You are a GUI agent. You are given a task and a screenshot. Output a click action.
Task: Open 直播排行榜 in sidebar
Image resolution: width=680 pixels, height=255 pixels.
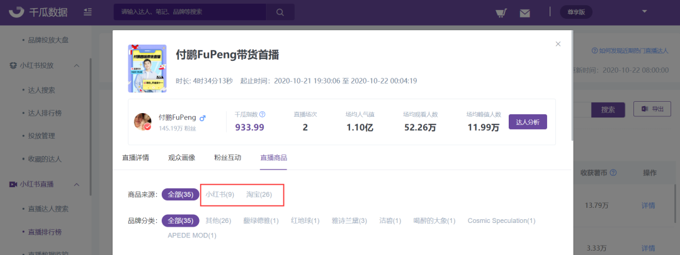tap(45, 232)
